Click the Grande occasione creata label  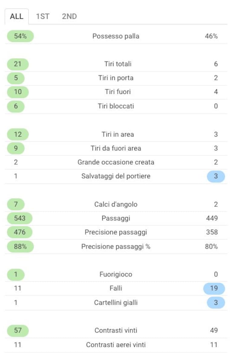116,162
